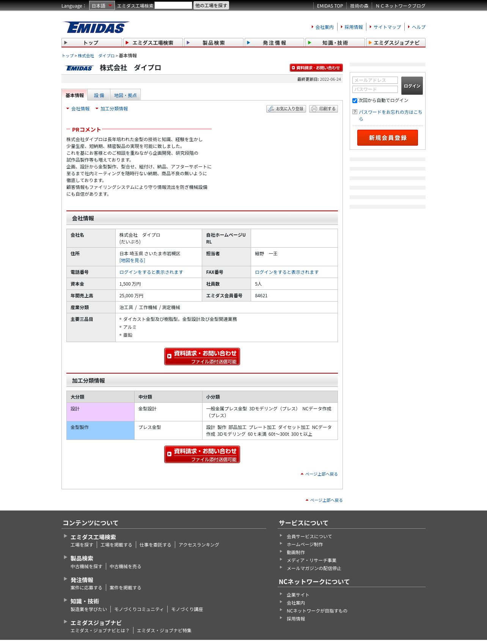
Task: Click the 他の工場を探す button
Action: click(211, 5)
